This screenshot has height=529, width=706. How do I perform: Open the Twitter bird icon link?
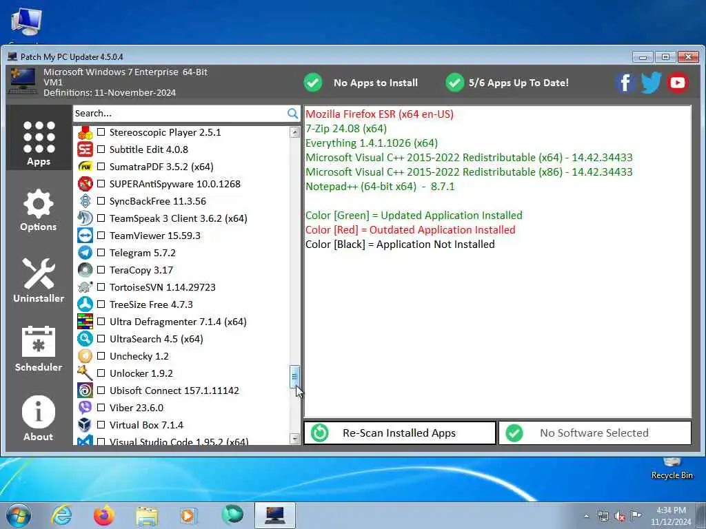point(651,83)
